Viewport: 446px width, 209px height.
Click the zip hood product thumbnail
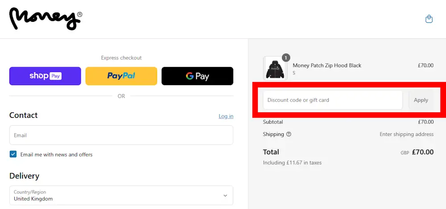point(275,68)
